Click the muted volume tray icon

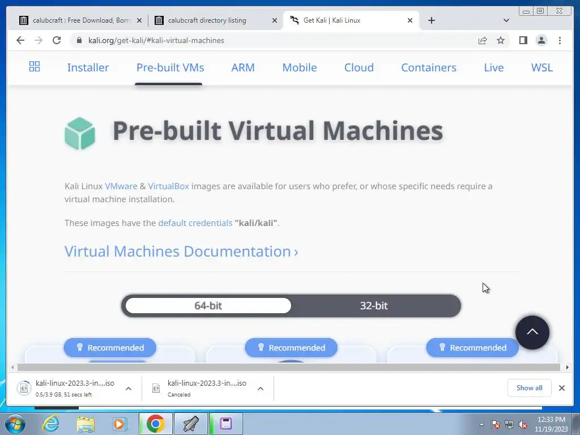(523, 424)
